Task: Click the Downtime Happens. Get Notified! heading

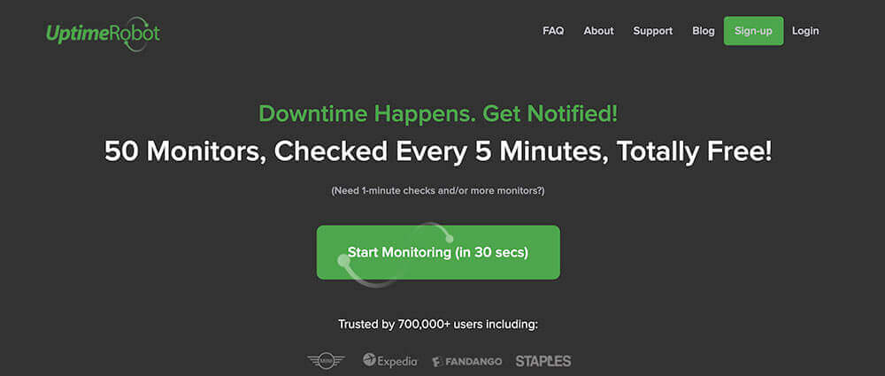Action: click(438, 114)
